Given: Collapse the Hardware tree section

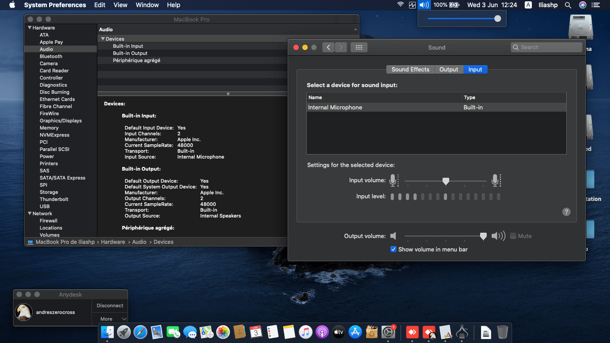Looking at the screenshot, I should (x=30, y=28).
